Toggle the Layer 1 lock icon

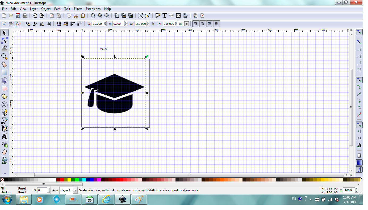57,190
